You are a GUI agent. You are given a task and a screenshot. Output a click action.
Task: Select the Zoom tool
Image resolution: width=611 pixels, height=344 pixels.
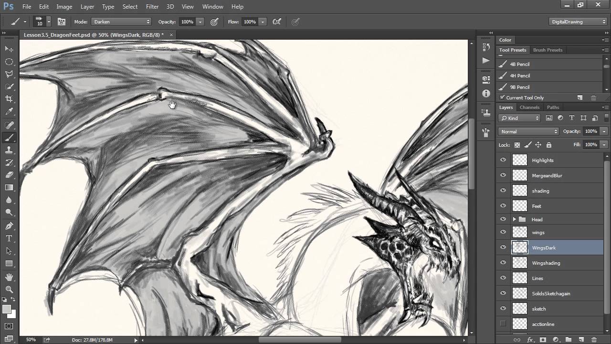pyautogui.click(x=10, y=289)
